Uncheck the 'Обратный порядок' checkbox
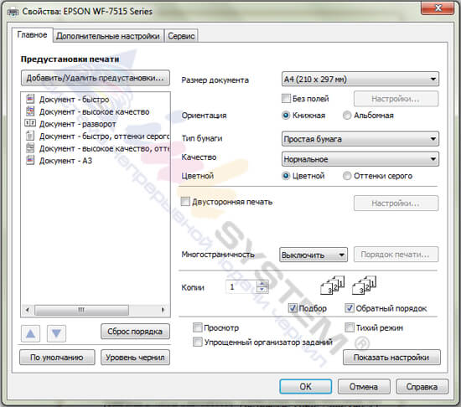This screenshot has width=461, height=407. [350, 308]
